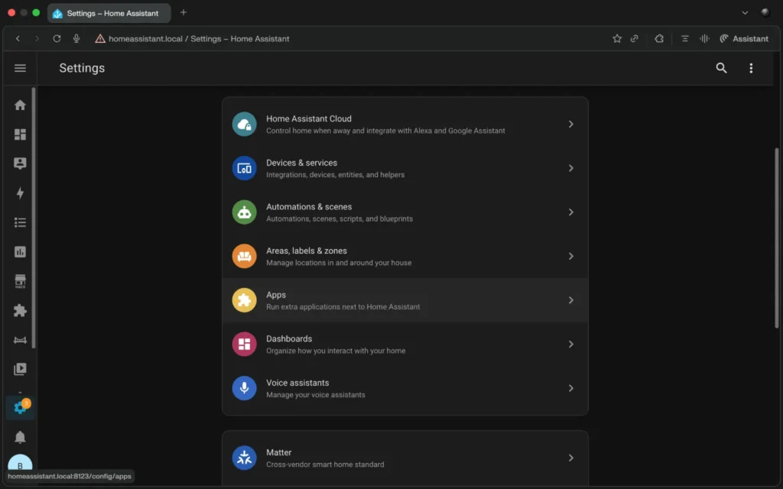This screenshot has width=783, height=489.
Task: Click the Settings page heading
Action: tap(82, 68)
